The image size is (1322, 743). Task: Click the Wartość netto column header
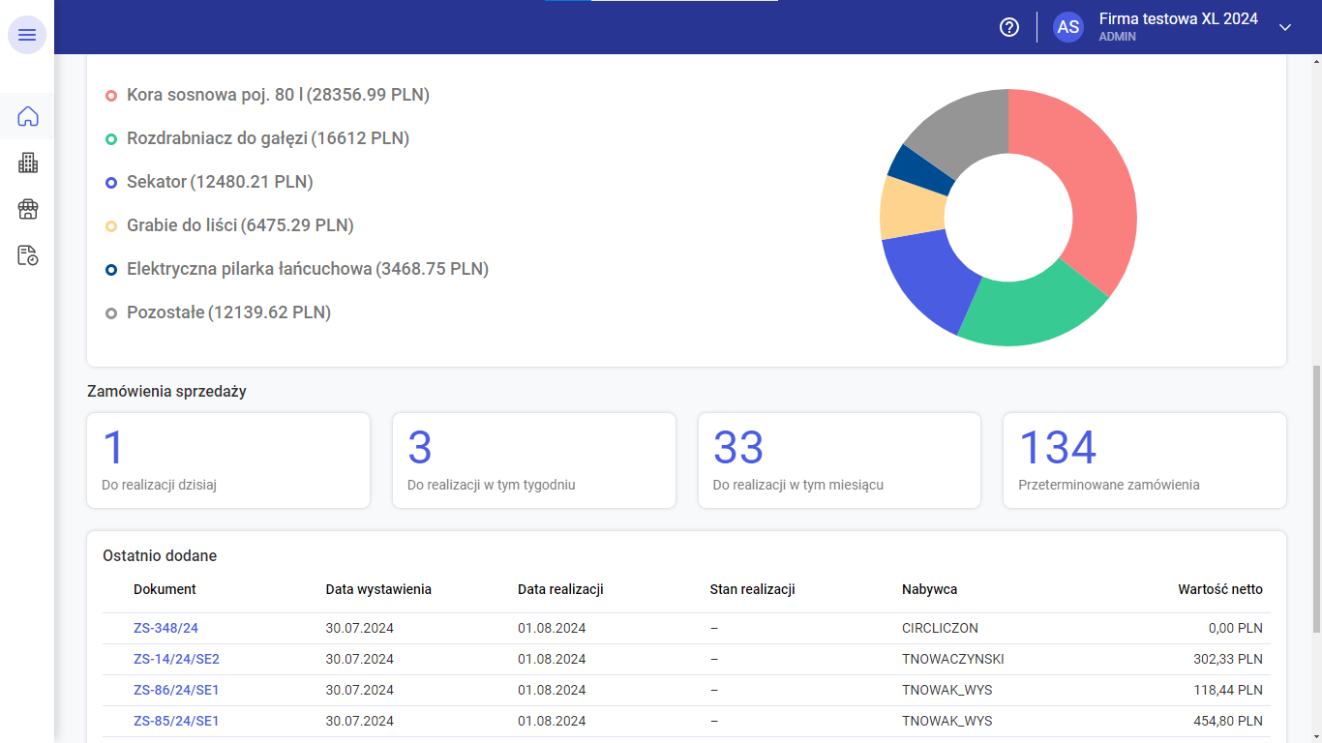point(1219,589)
